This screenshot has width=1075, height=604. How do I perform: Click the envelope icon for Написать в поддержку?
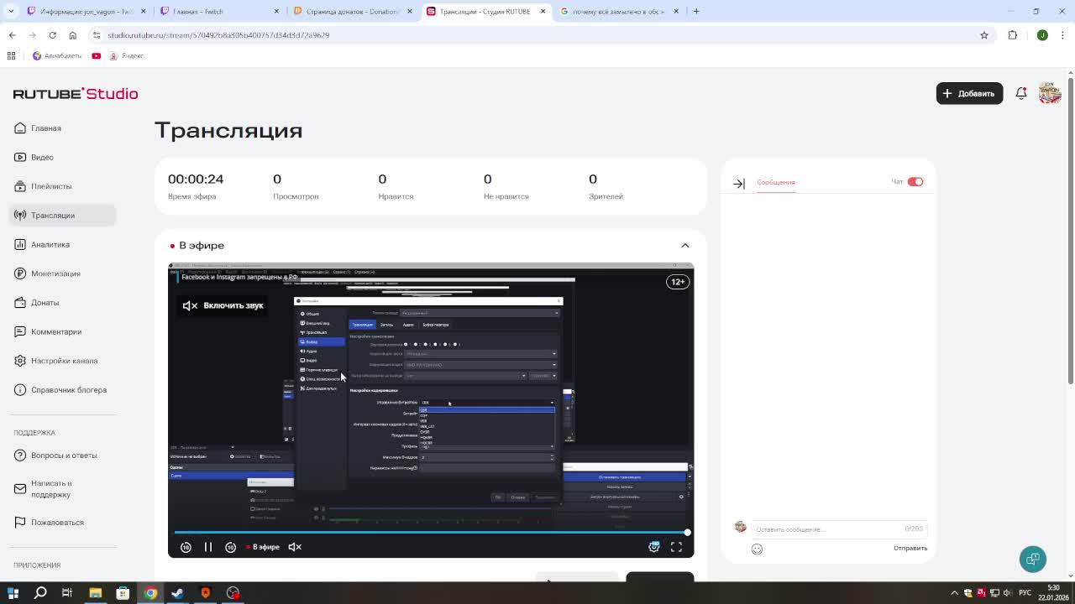pos(20,489)
